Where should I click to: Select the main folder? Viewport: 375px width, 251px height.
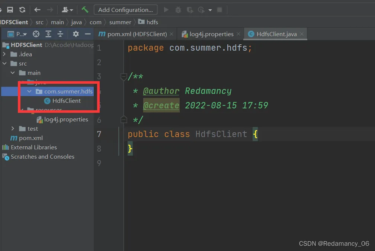[34, 73]
